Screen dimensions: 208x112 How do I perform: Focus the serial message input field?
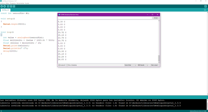point(105,18)
